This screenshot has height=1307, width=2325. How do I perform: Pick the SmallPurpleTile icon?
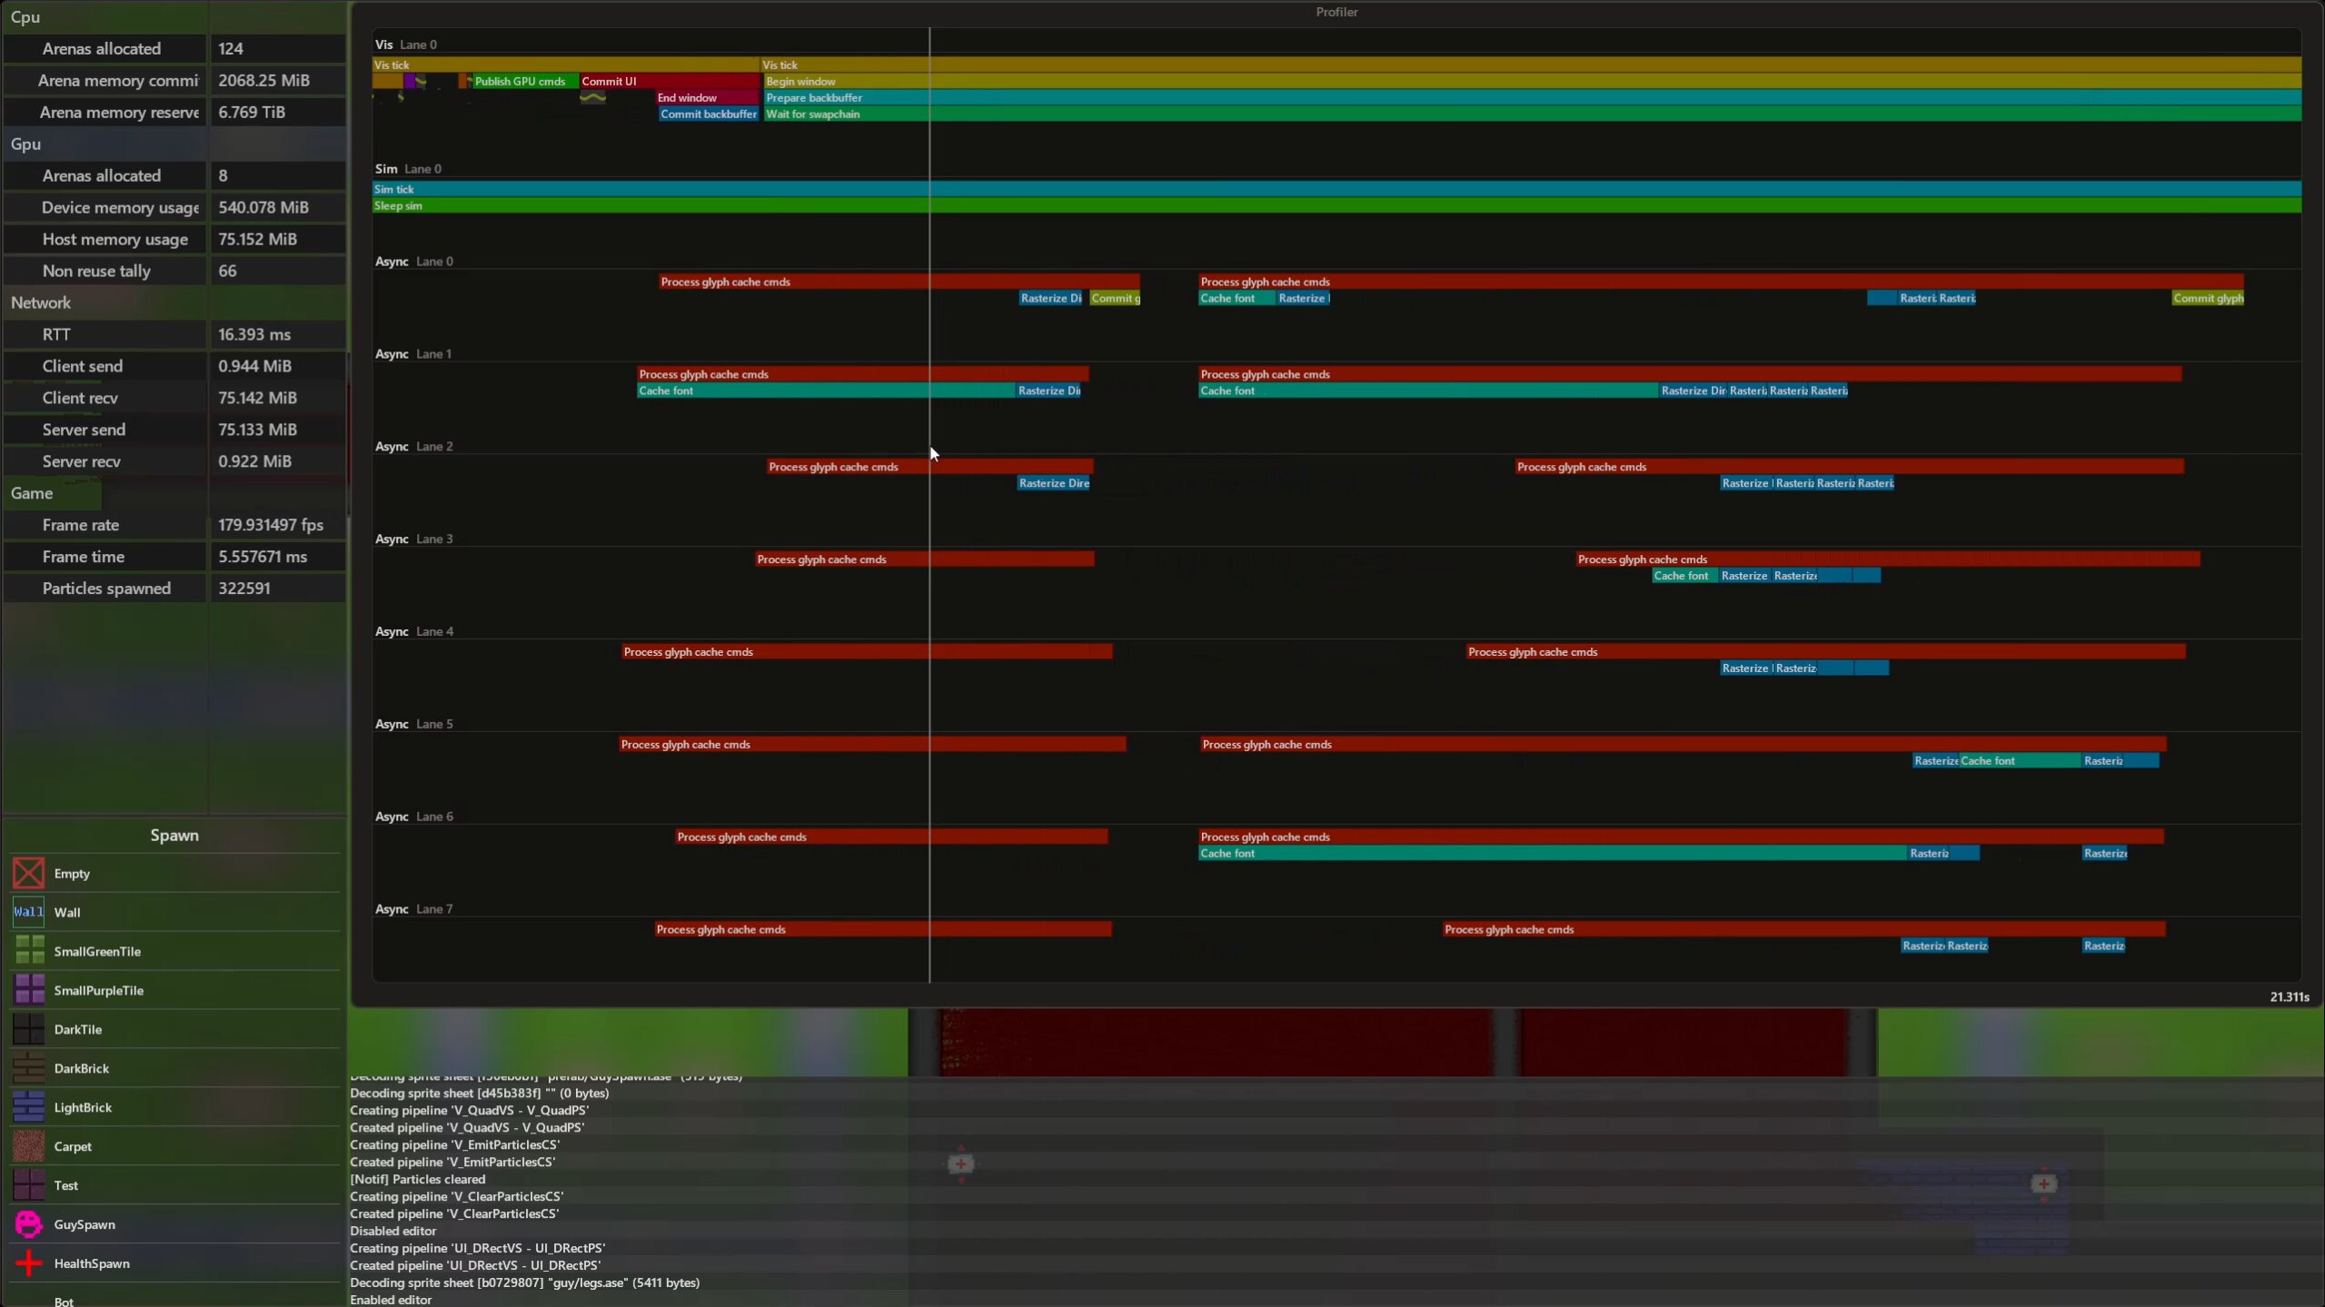[28, 990]
